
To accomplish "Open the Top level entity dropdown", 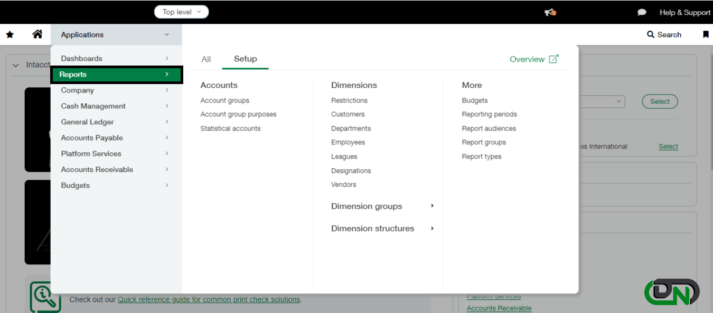I will pyautogui.click(x=181, y=11).
